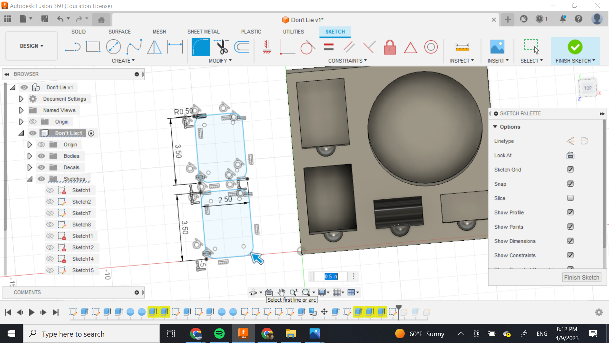Open File Explorer from the taskbar

coord(291,333)
